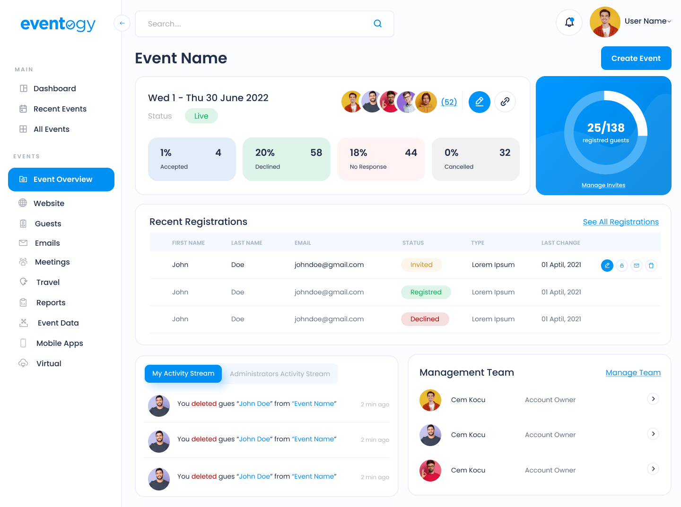Open the User Name dropdown menu

[647, 21]
